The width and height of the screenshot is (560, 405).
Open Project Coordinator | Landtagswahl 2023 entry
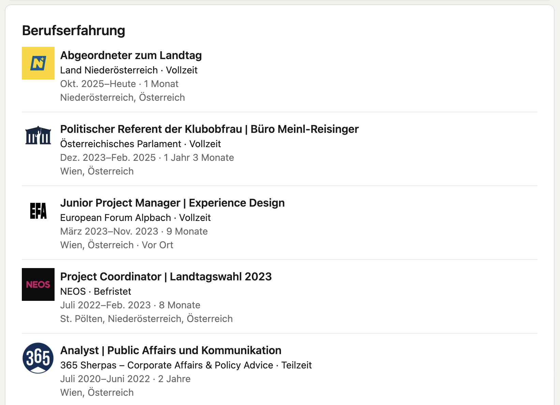click(x=166, y=277)
